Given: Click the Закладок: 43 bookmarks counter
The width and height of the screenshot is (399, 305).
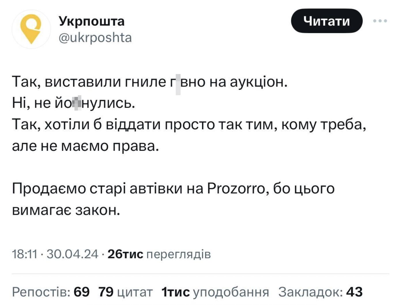Looking at the screenshot, I should pos(320,292).
